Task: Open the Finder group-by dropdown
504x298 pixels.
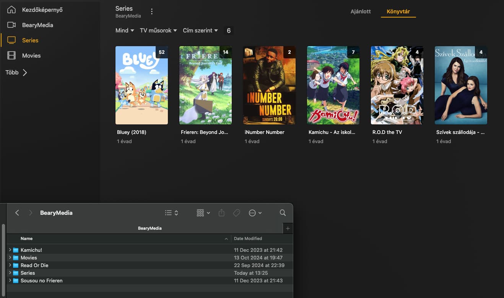Action: click(x=203, y=213)
